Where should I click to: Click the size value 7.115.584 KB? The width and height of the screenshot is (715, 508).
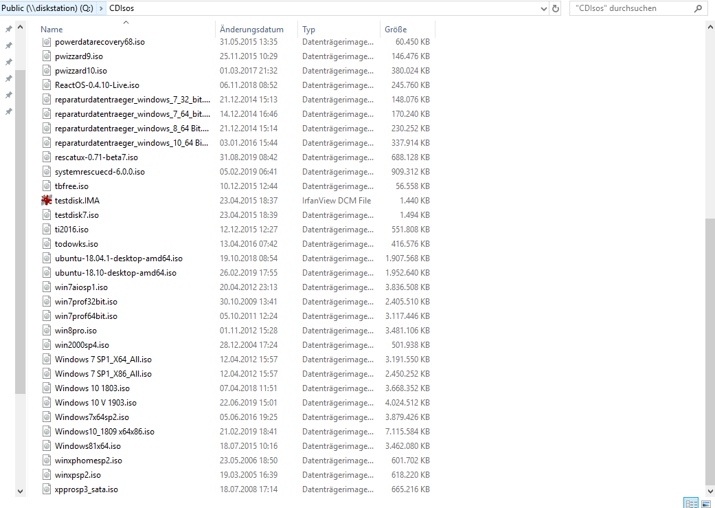pos(408,431)
